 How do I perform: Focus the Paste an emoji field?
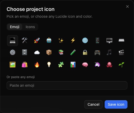(x=67, y=85)
